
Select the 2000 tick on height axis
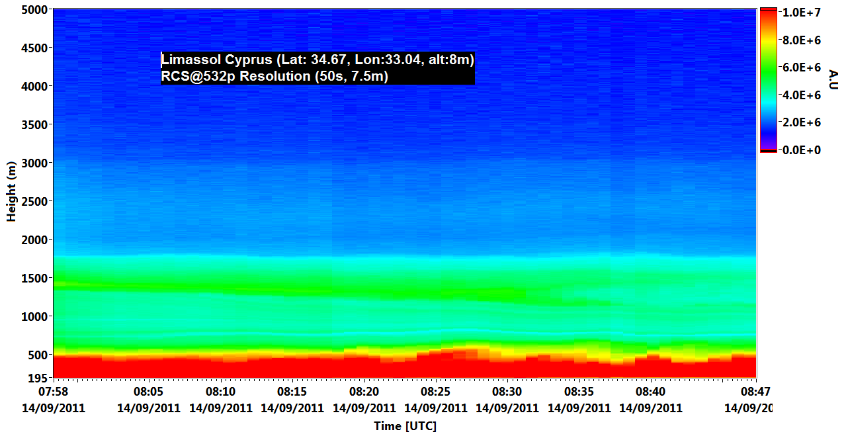pyautogui.click(x=34, y=240)
